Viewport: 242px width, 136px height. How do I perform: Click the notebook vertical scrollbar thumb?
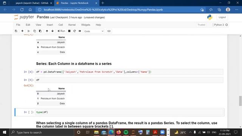click(240, 101)
